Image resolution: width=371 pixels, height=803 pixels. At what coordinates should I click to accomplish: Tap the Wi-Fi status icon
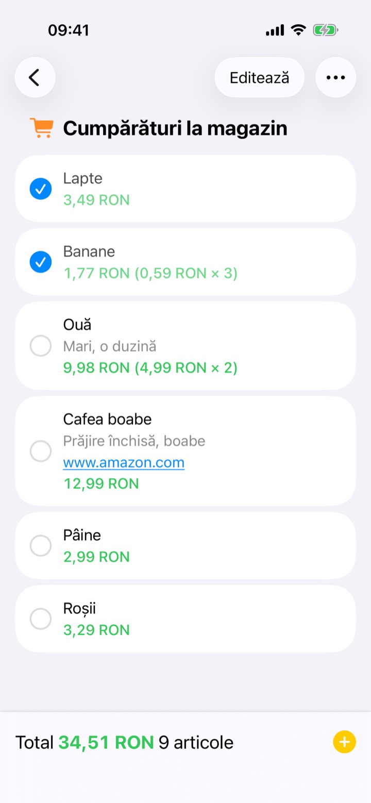pyautogui.click(x=298, y=30)
